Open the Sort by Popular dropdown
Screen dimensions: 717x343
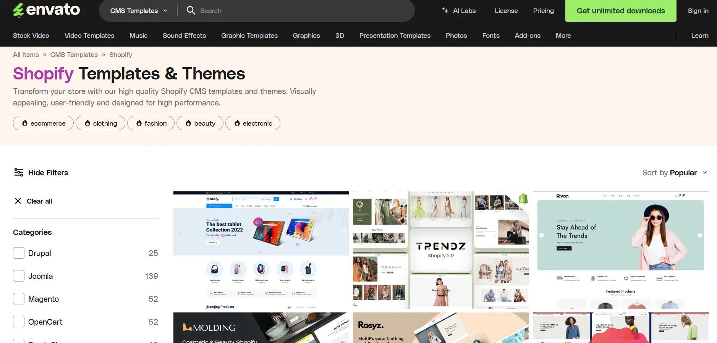pos(675,173)
